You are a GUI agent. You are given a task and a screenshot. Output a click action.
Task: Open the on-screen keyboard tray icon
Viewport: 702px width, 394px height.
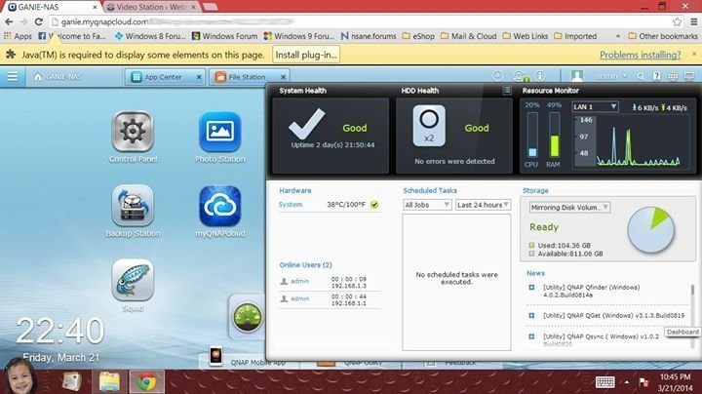(x=604, y=382)
